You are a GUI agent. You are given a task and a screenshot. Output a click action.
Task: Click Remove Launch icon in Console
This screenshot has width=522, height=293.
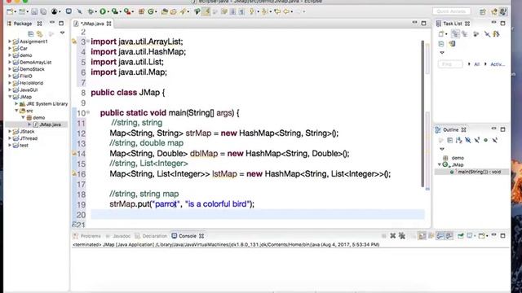click(393, 236)
